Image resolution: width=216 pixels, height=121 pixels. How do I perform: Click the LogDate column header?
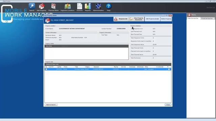[x=59, y=67]
